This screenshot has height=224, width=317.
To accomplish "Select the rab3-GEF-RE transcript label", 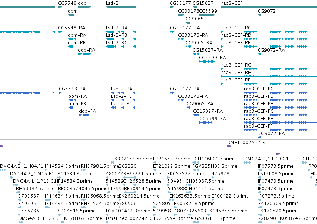I will coord(236,43).
